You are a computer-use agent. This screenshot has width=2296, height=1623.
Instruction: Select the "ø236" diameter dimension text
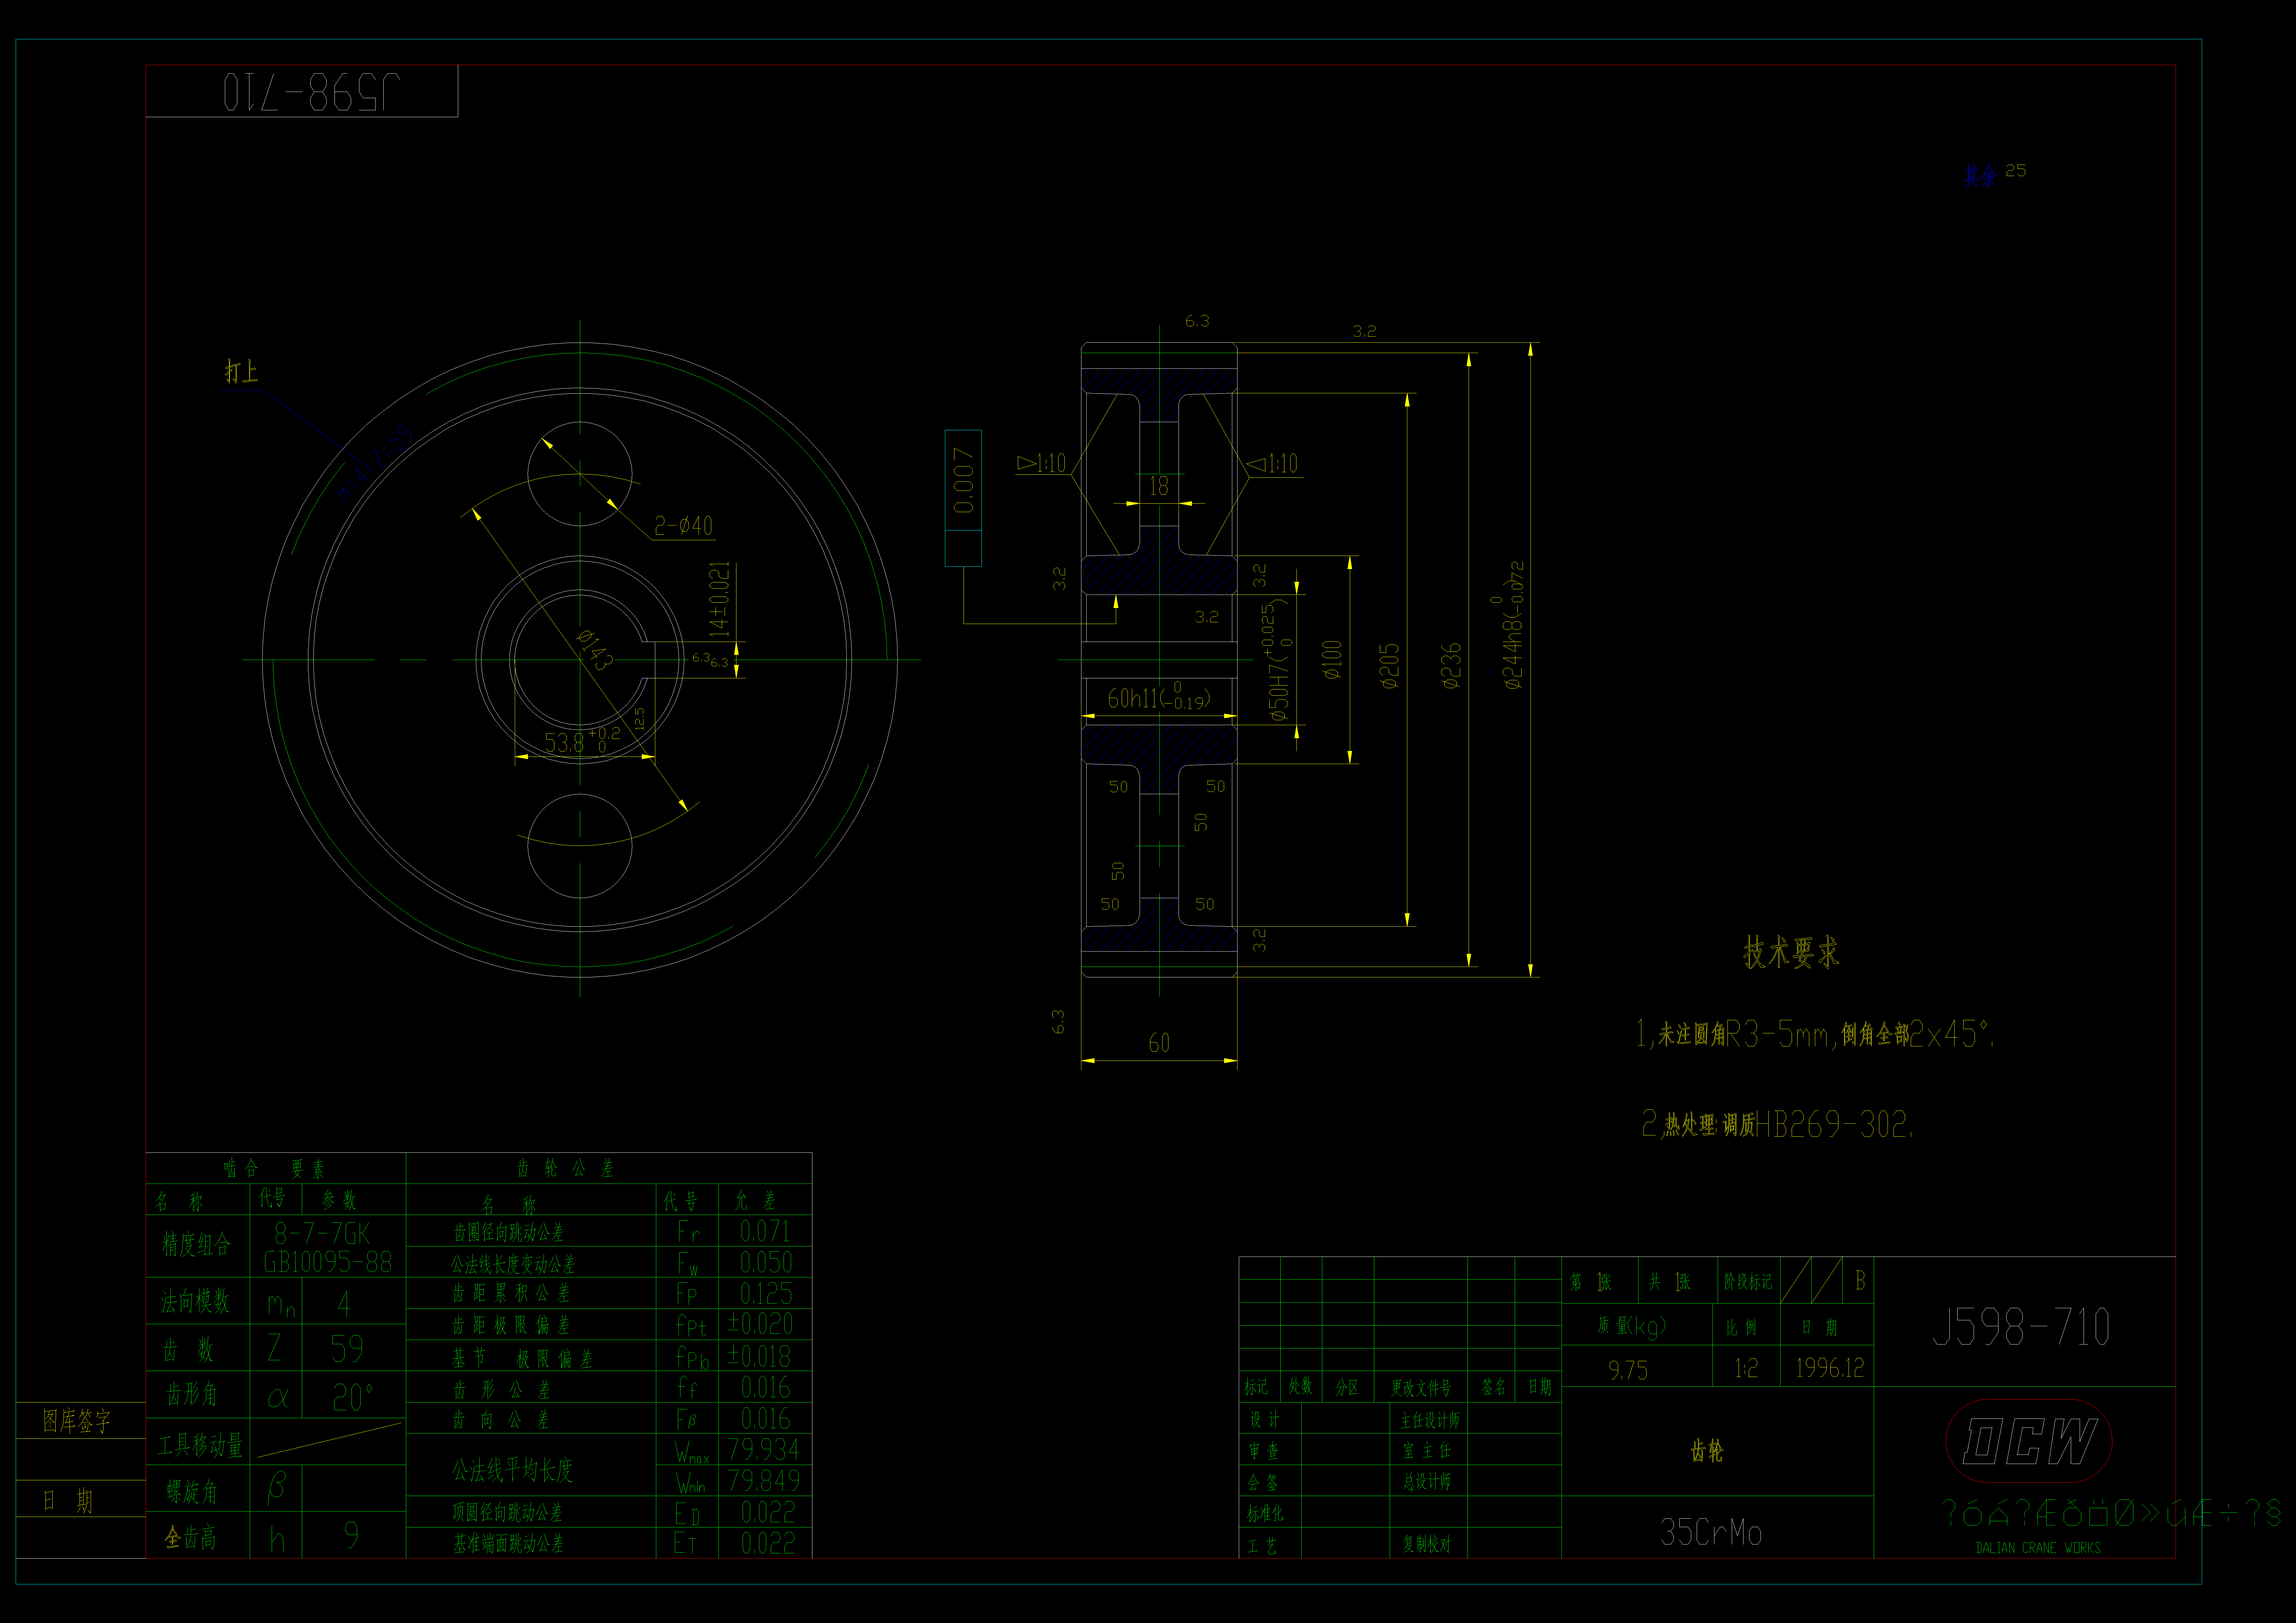pos(1451,666)
